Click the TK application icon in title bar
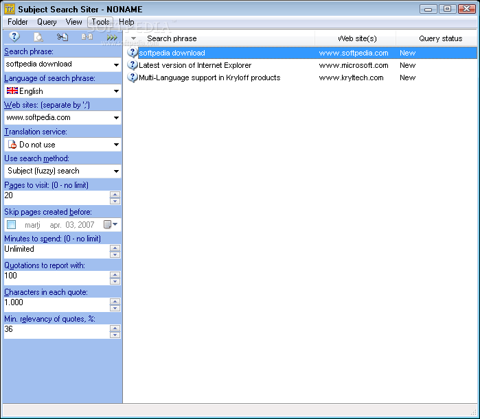480x419 pixels. (x=10, y=9)
